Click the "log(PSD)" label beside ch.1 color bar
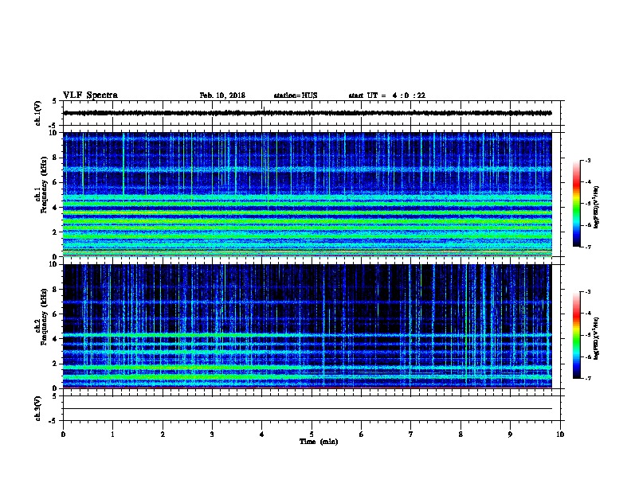The width and height of the screenshot is (631, 487). tap(596, 208)
